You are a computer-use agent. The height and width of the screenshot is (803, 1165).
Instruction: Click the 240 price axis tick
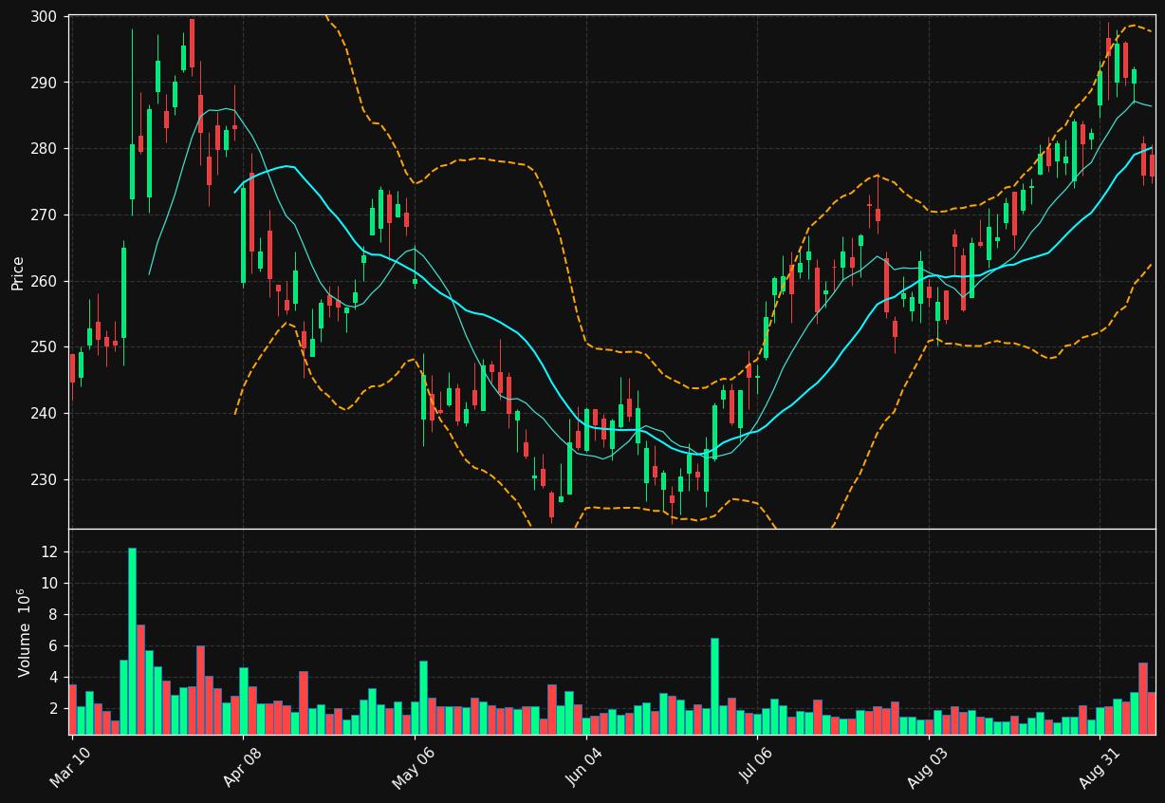43,414
